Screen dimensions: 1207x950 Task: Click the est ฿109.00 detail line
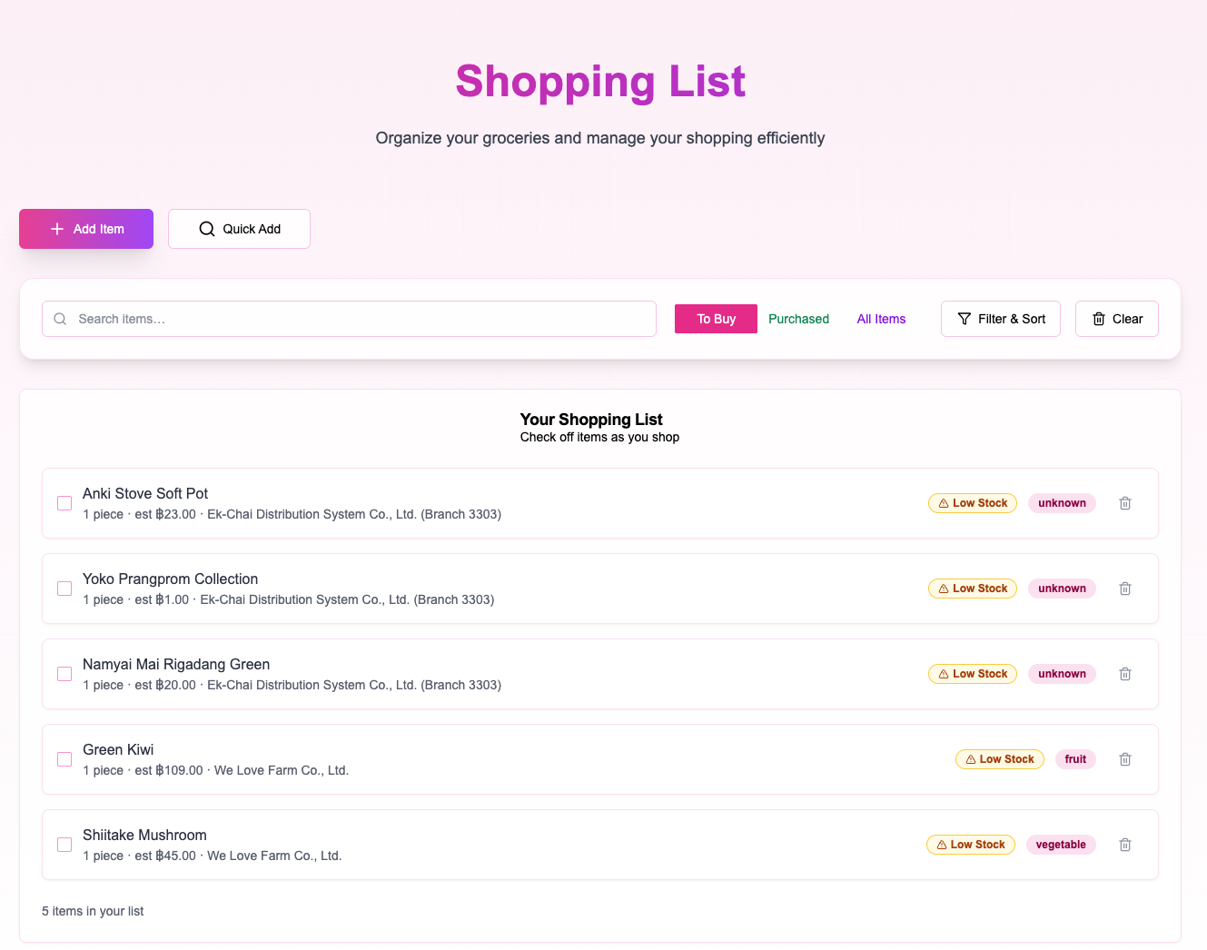click(x=215, y=770)
